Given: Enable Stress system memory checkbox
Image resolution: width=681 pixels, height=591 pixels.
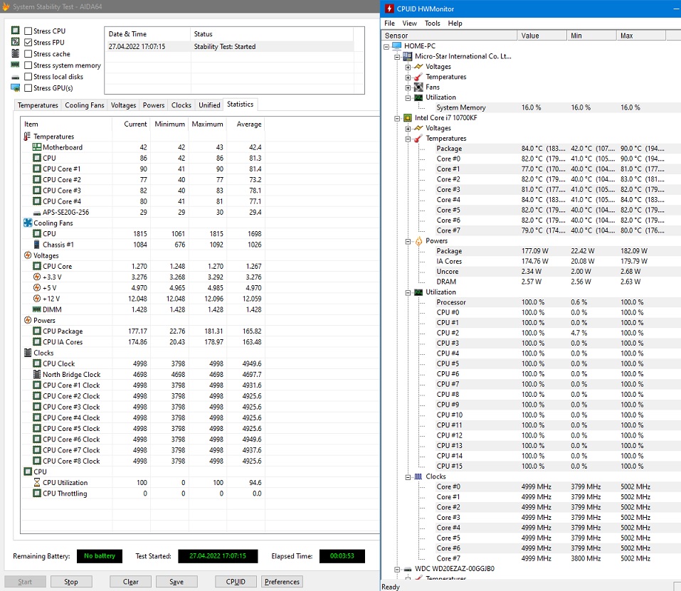Looking at the screenshot, I should coord(28,65).
